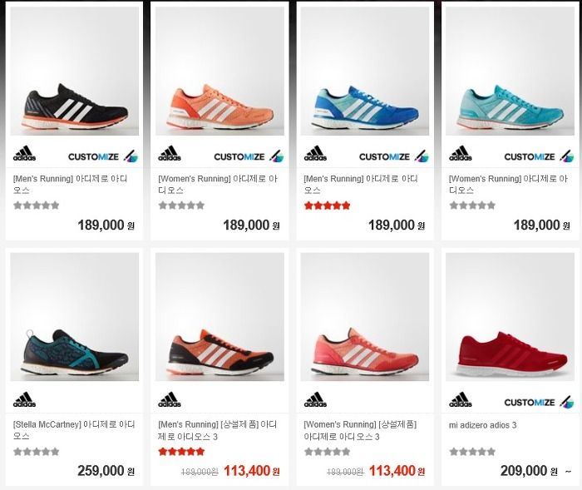
Task: Open Customize on the orange Women's Running shoe
Action: coord(249,156)
